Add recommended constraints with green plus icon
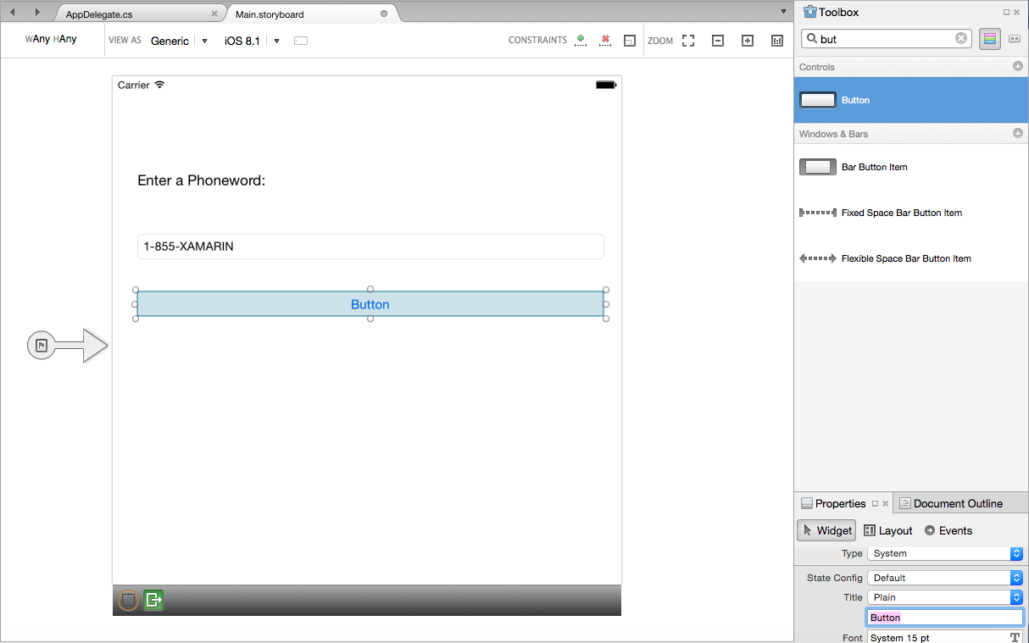 point(581,40)
